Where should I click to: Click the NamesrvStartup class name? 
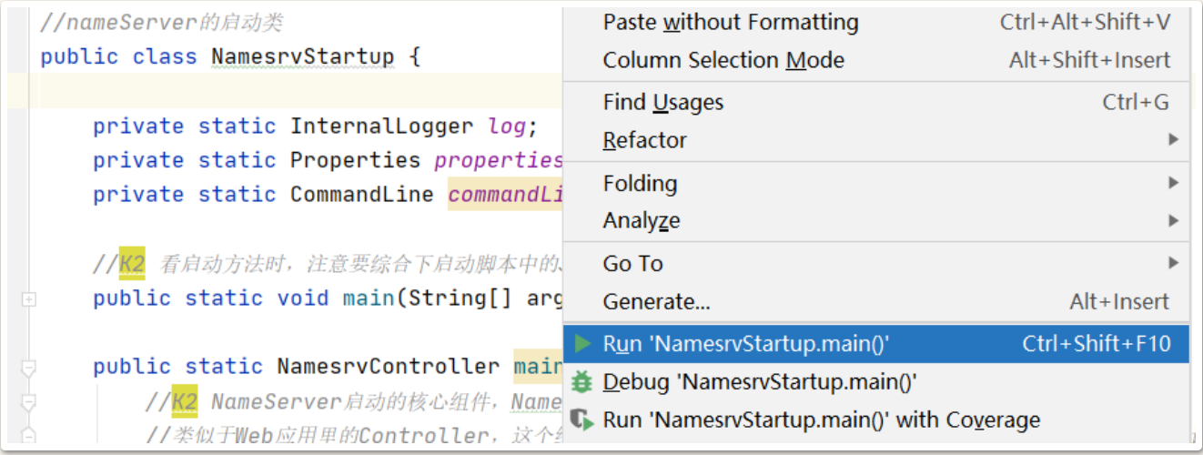point(303,56)
